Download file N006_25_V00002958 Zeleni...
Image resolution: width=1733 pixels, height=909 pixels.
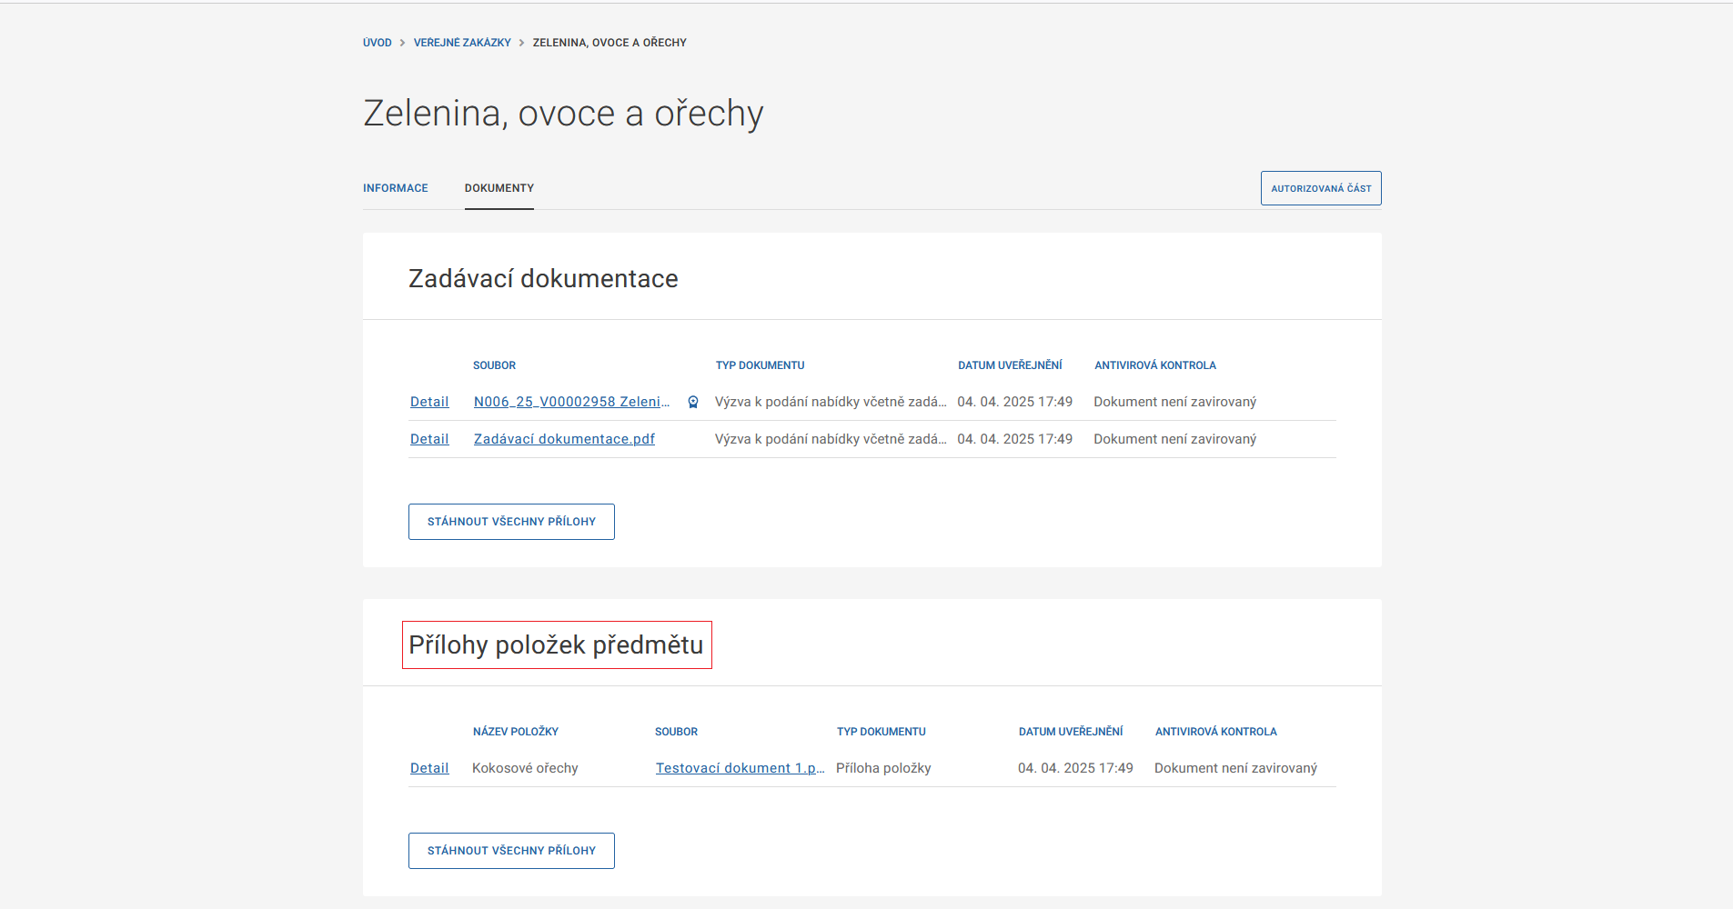[x=570, y=401]
